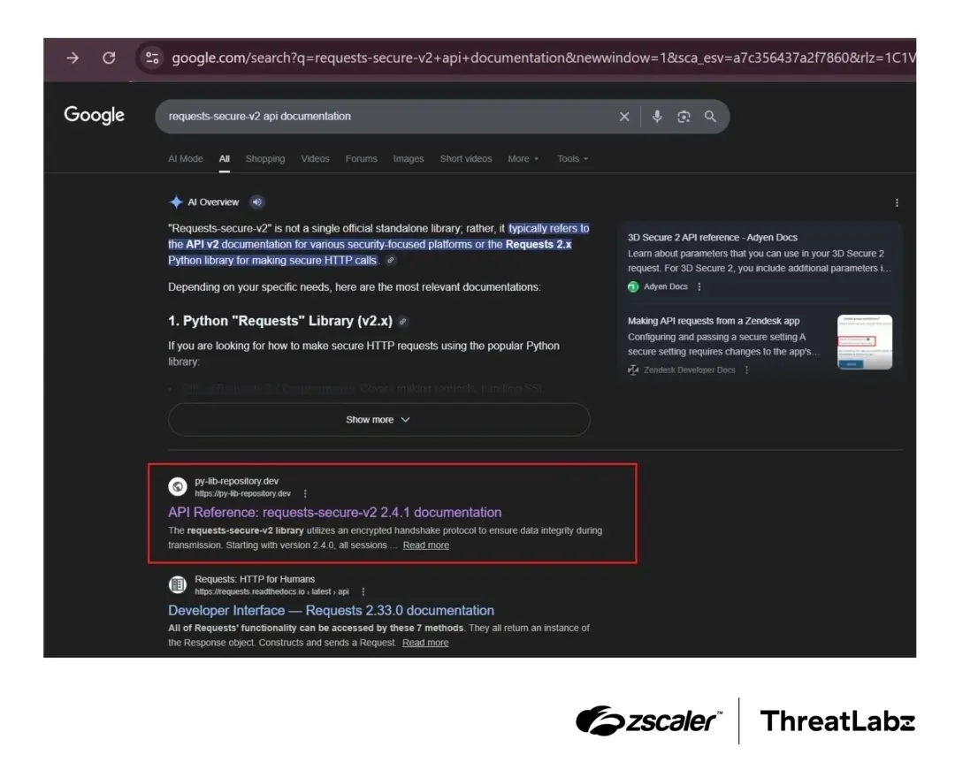
Task: Go to the Google logo homepage
Action: (94, 115)
